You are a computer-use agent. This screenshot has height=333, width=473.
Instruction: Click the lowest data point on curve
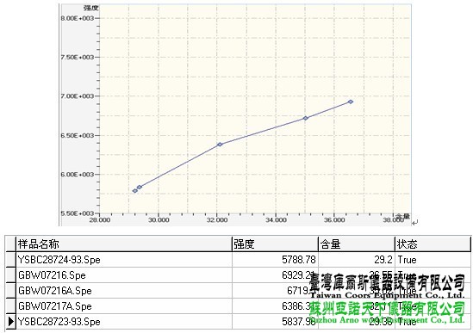tap(135, 191)
